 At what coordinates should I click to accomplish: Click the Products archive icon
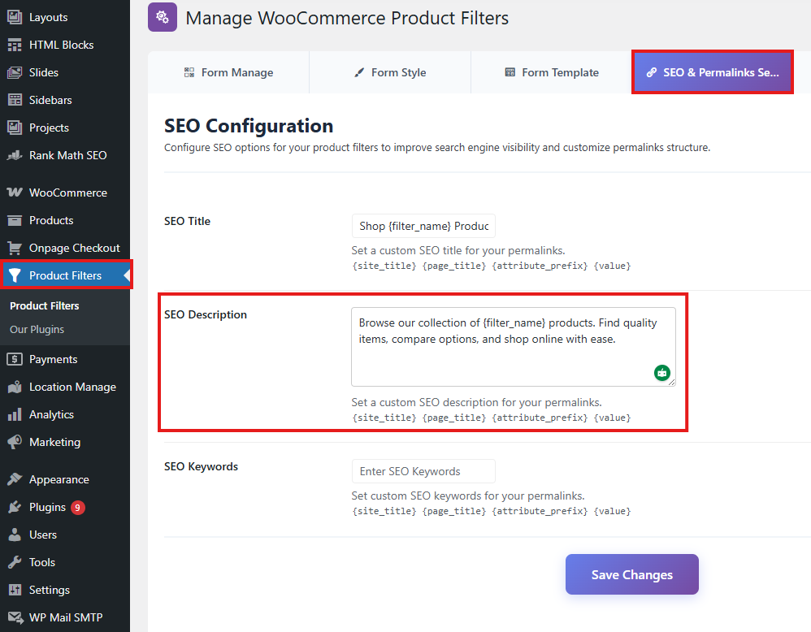tap(15, 220)
